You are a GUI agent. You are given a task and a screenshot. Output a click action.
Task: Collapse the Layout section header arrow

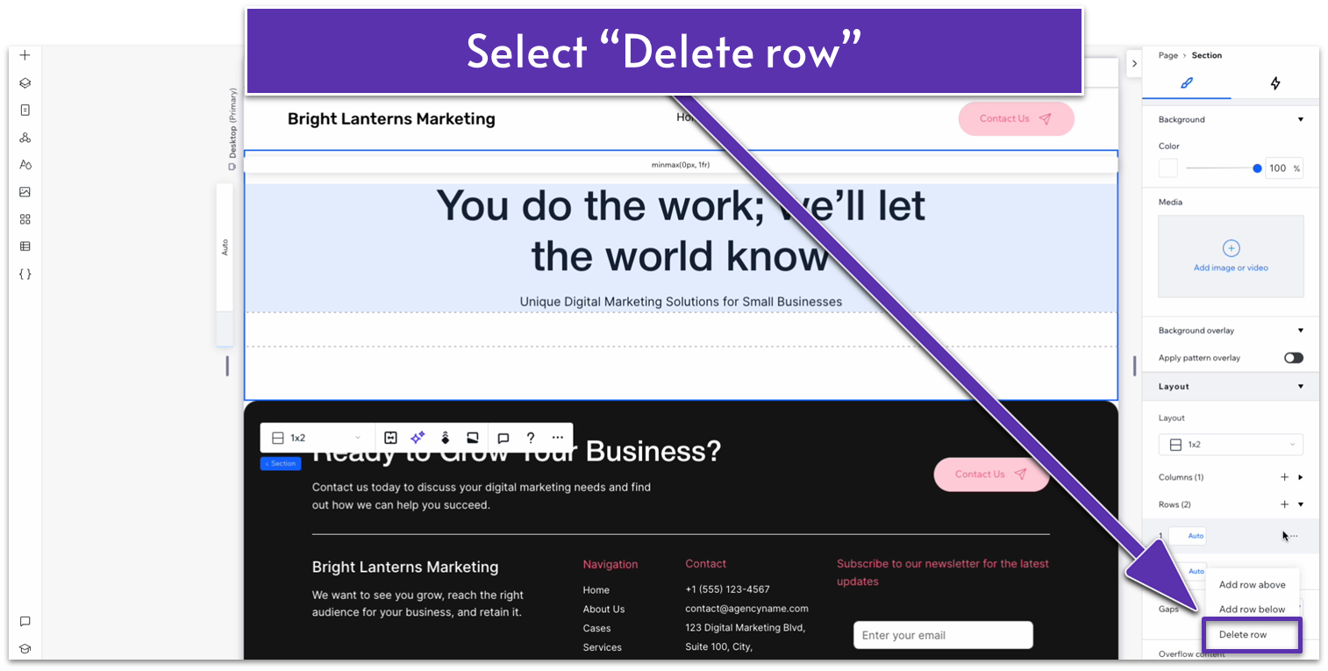[x=1301, y=386]
